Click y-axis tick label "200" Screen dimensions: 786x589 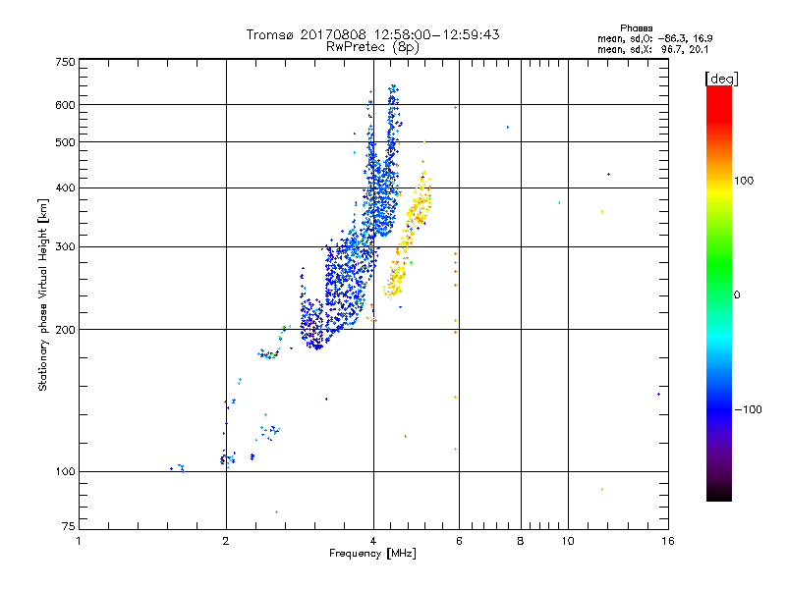(x=65, y=330)
